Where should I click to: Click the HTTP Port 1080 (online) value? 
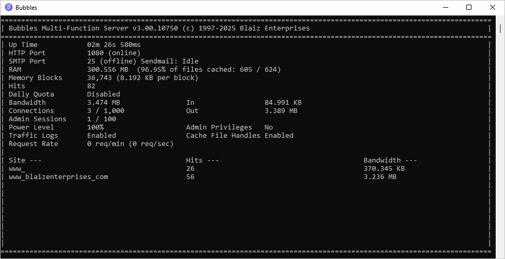click(x=113, y=53)
